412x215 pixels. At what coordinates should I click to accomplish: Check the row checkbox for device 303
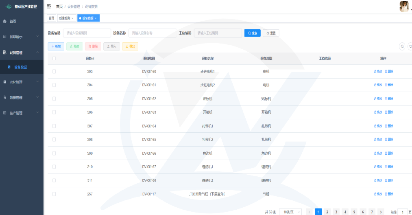pos(54,71)
